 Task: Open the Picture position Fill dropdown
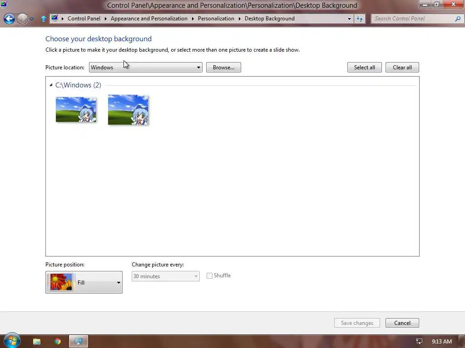pyautogui.click(x=84, y=282)
